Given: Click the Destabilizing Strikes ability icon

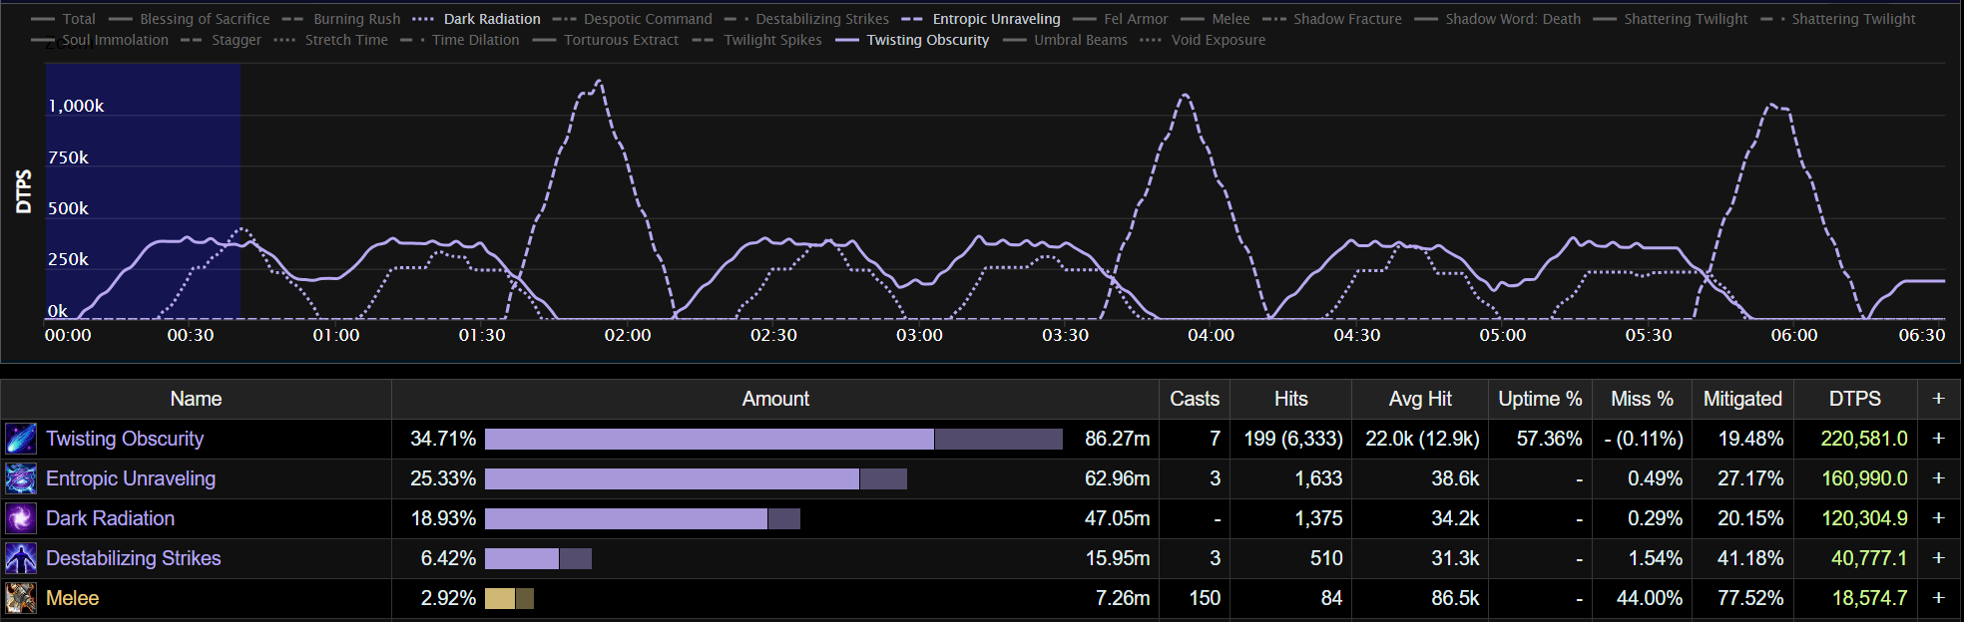Looking at the screenshot, I should pos(20,558).
